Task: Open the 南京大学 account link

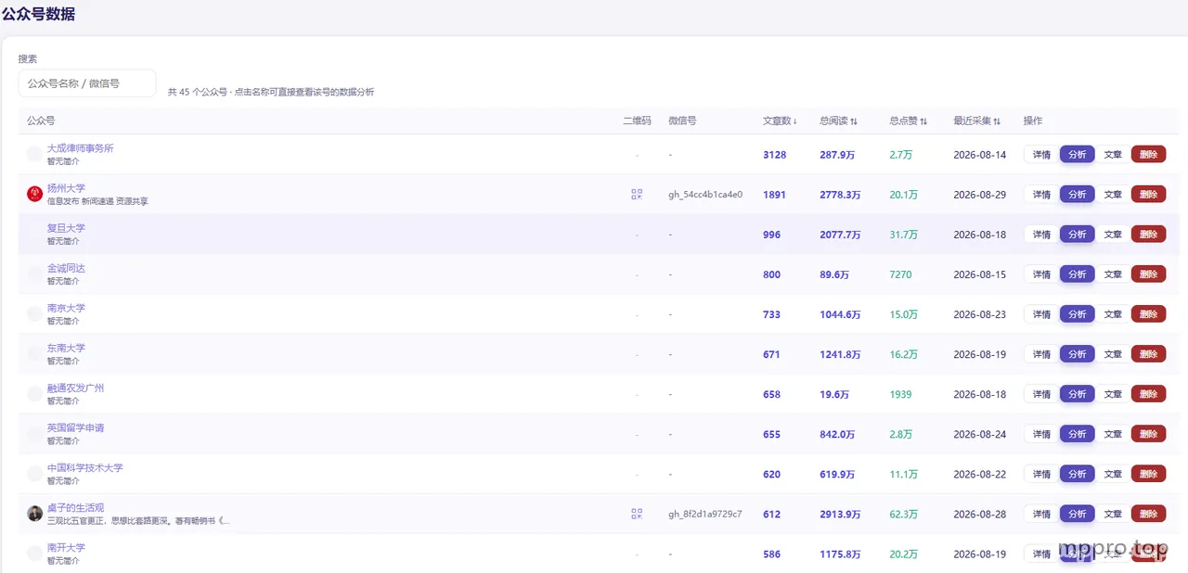Action: (x=66, y=308)
